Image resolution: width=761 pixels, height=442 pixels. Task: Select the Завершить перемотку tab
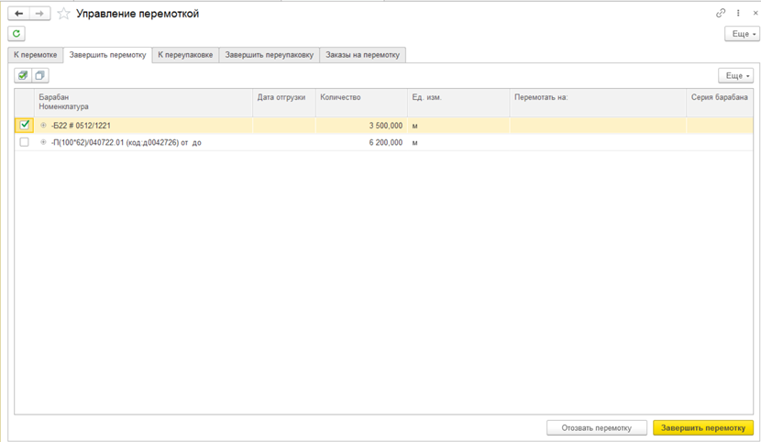pos(108,55)
